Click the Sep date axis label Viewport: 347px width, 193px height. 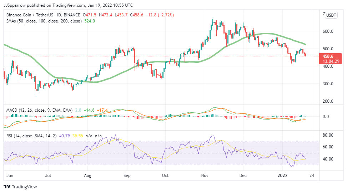(x=127, y=176)
